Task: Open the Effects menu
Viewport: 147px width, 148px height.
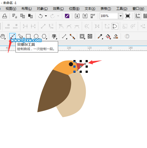Action: (x=58, y=9)
